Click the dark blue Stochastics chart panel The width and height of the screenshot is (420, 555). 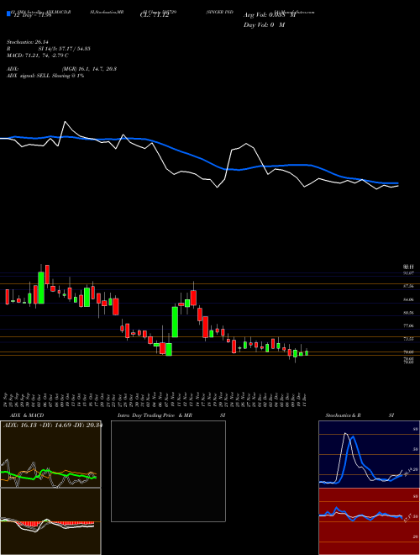369,454
